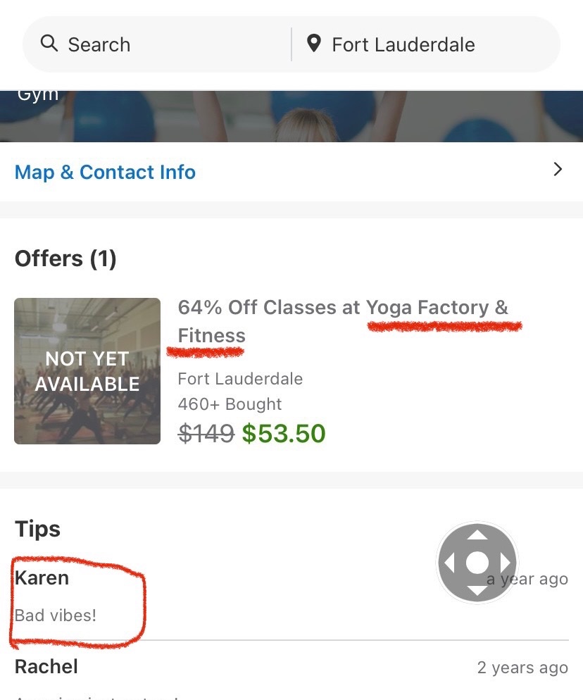Open Karen's tip entry

[42, 578]
